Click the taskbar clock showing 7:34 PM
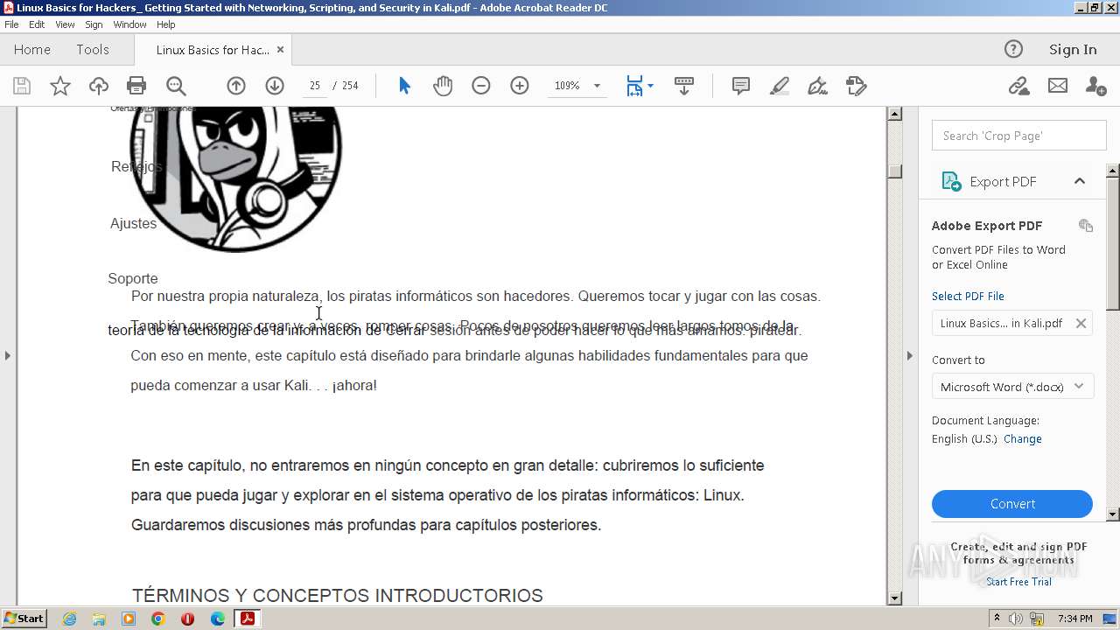This screenshot has height=630, width=1120. [x=1075, y=619]
